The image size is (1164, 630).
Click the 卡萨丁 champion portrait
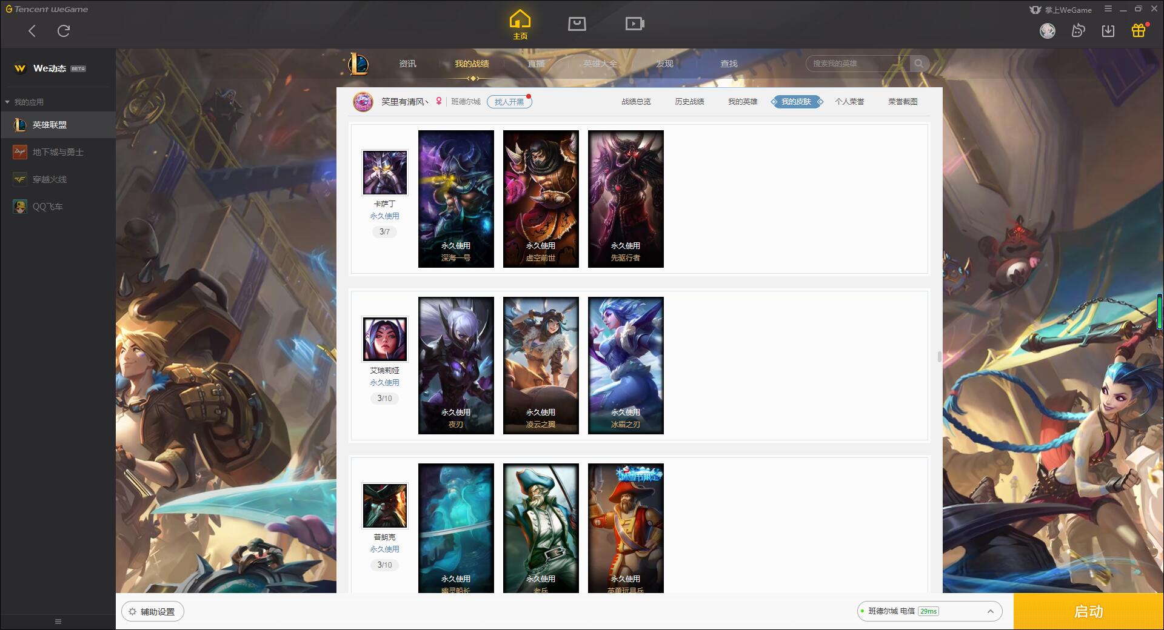(385, 173)
